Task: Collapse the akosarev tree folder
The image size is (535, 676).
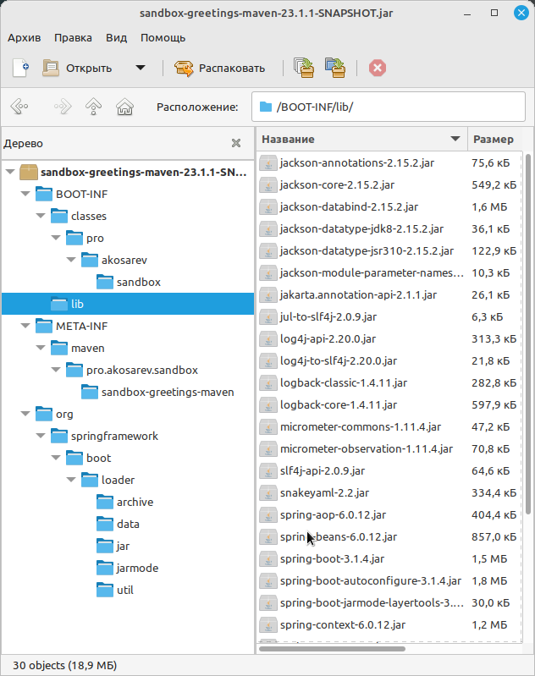Action: point(72,260)
